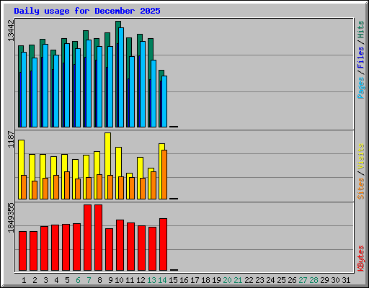Viewport: 369px width, 288px height.
Task: Click the 1849355 KBytes axis value
Action: pyautogui.click(x=11, y=217)
